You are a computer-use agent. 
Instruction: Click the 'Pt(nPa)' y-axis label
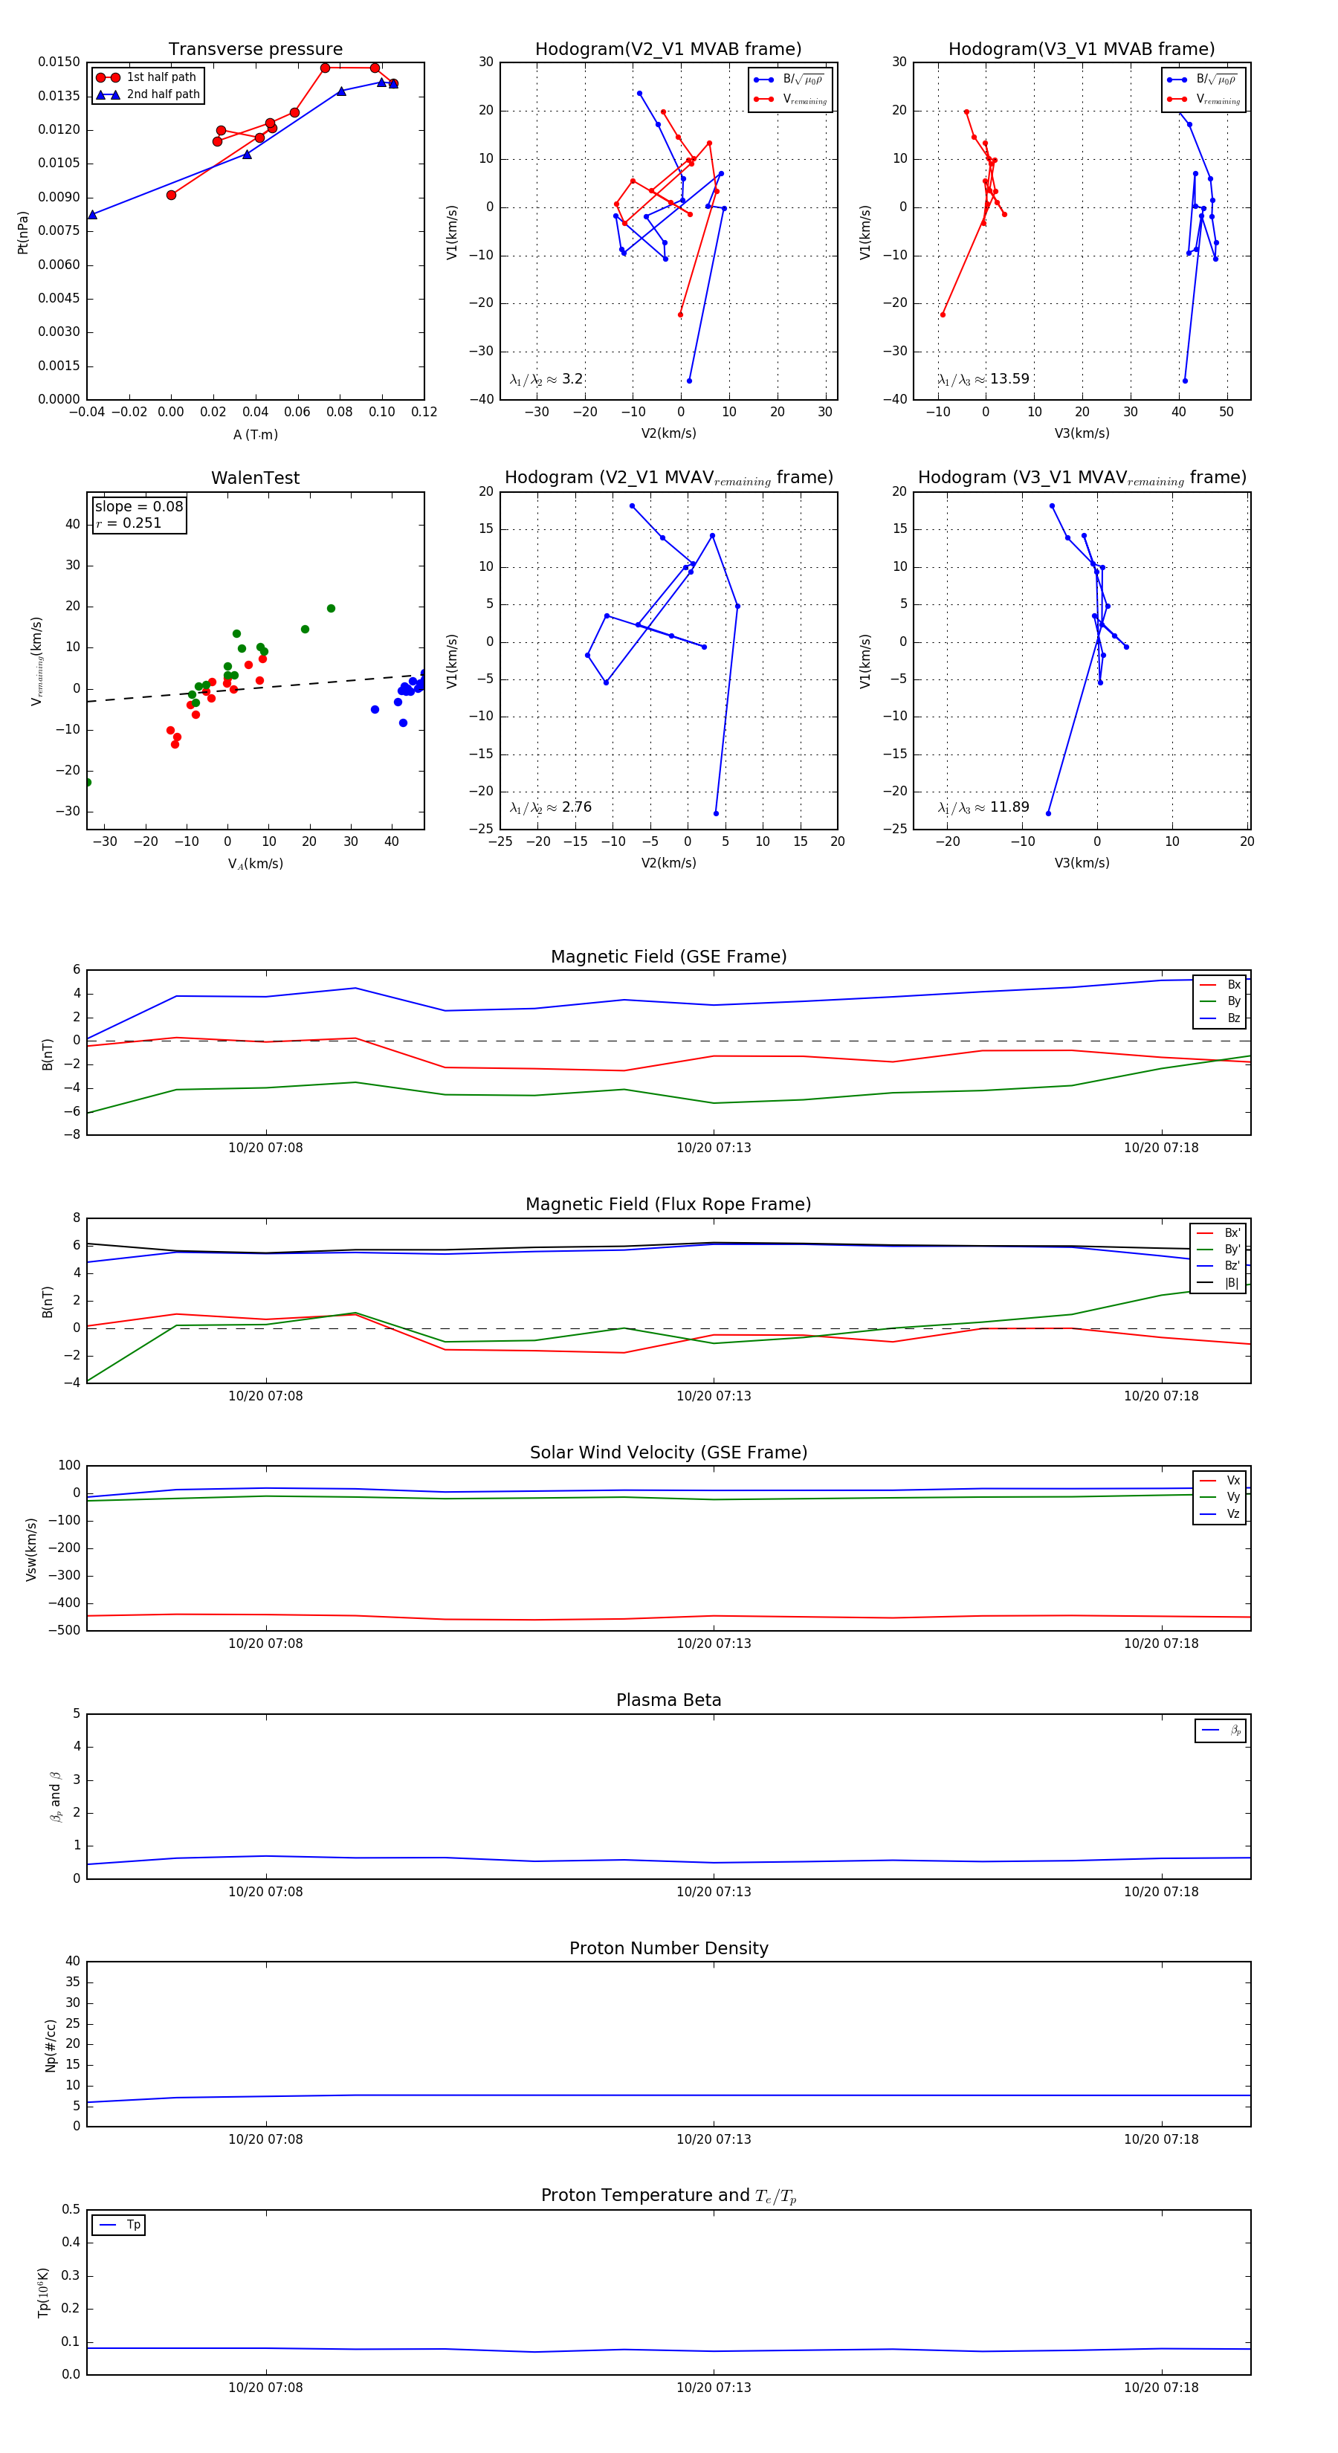[x=23, y=231]
